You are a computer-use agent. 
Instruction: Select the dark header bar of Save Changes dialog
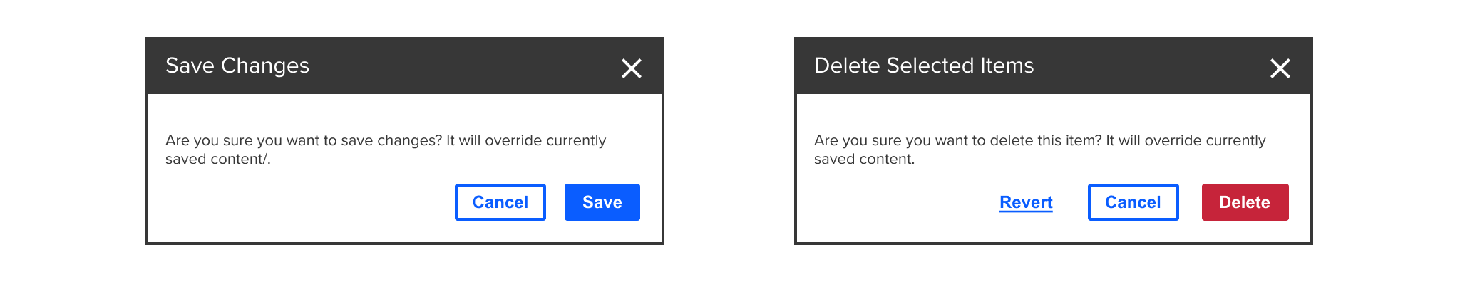coord(405,66)
